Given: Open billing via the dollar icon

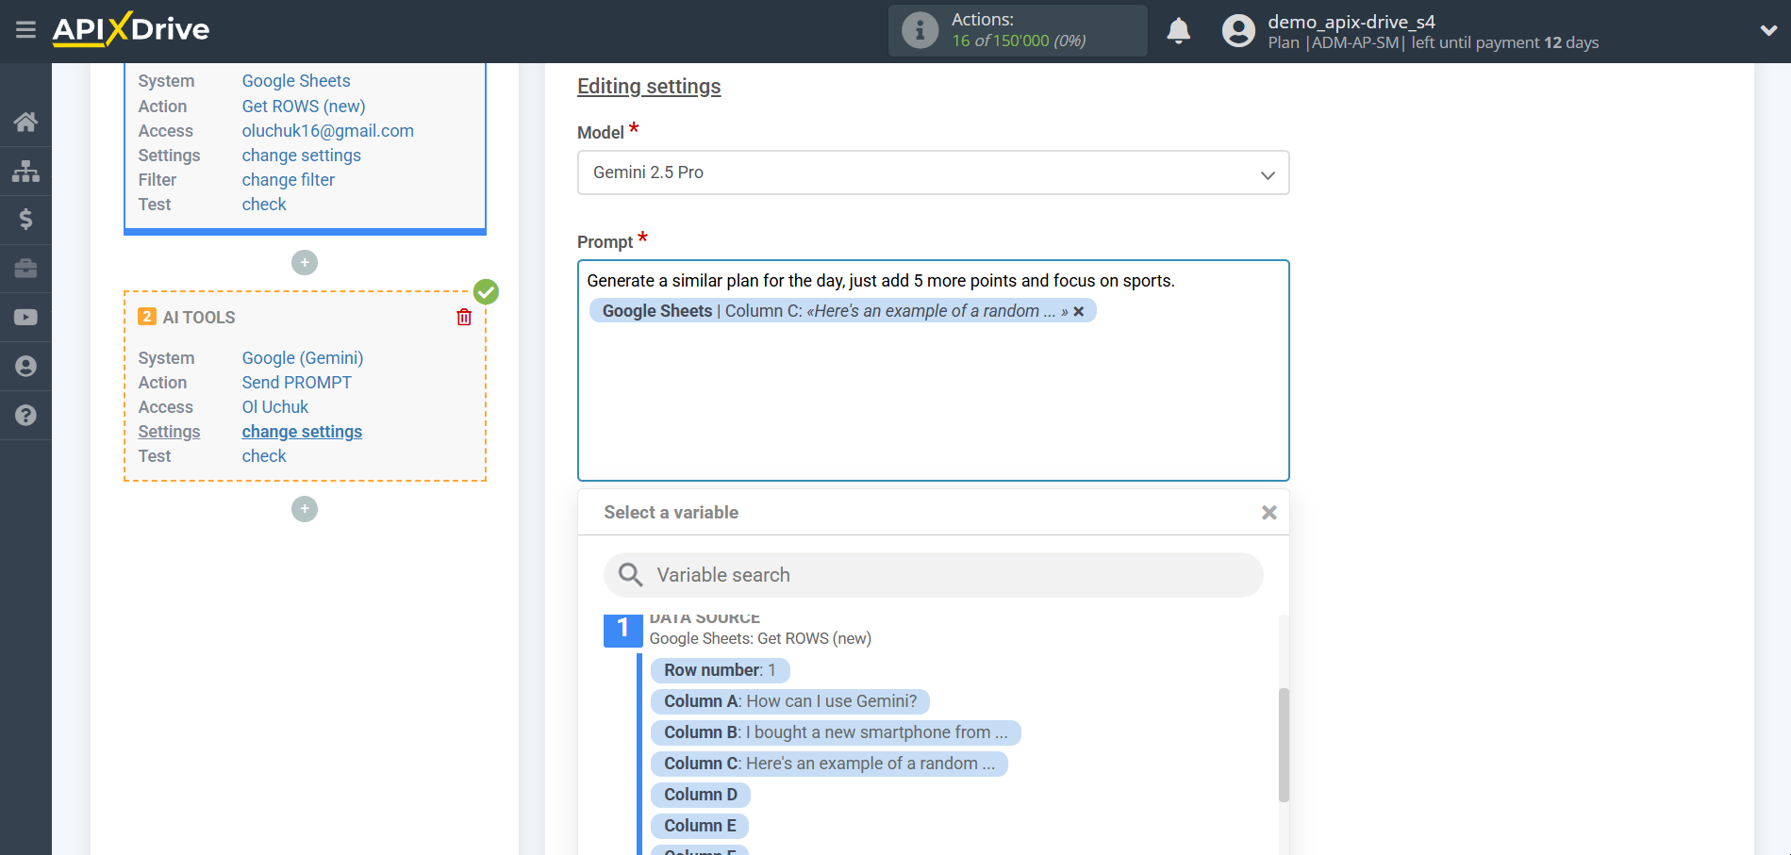Looking at the screenshot, I should pyautogui.click(x=25, y=219).
